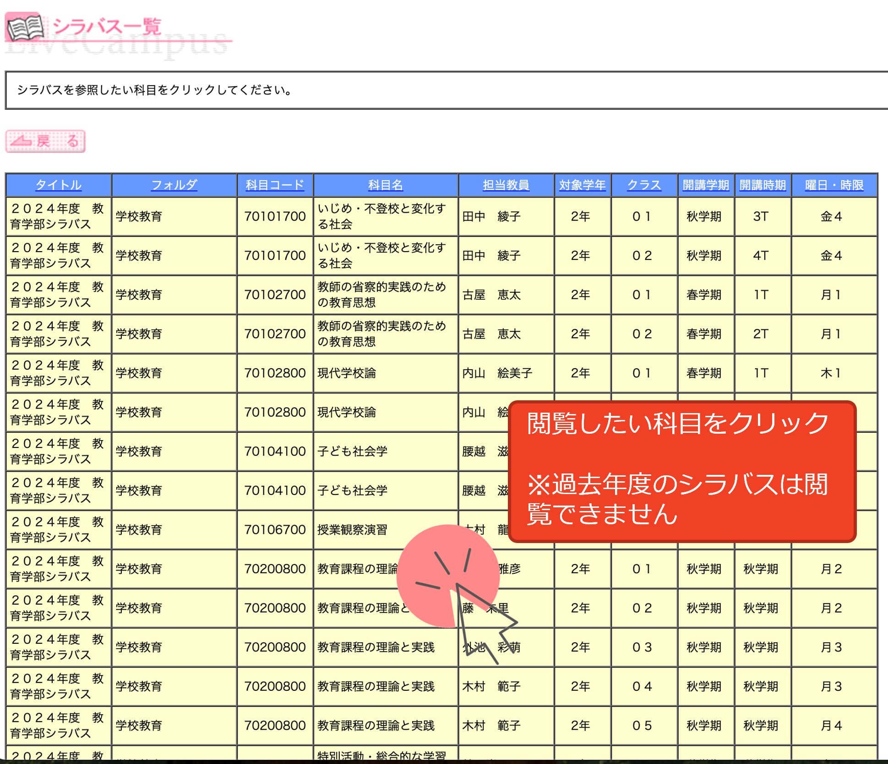The image size is (888, 764).
Task: Open 教育課程の理論と実践 class 05 row
Action: (x=376, y=725)
